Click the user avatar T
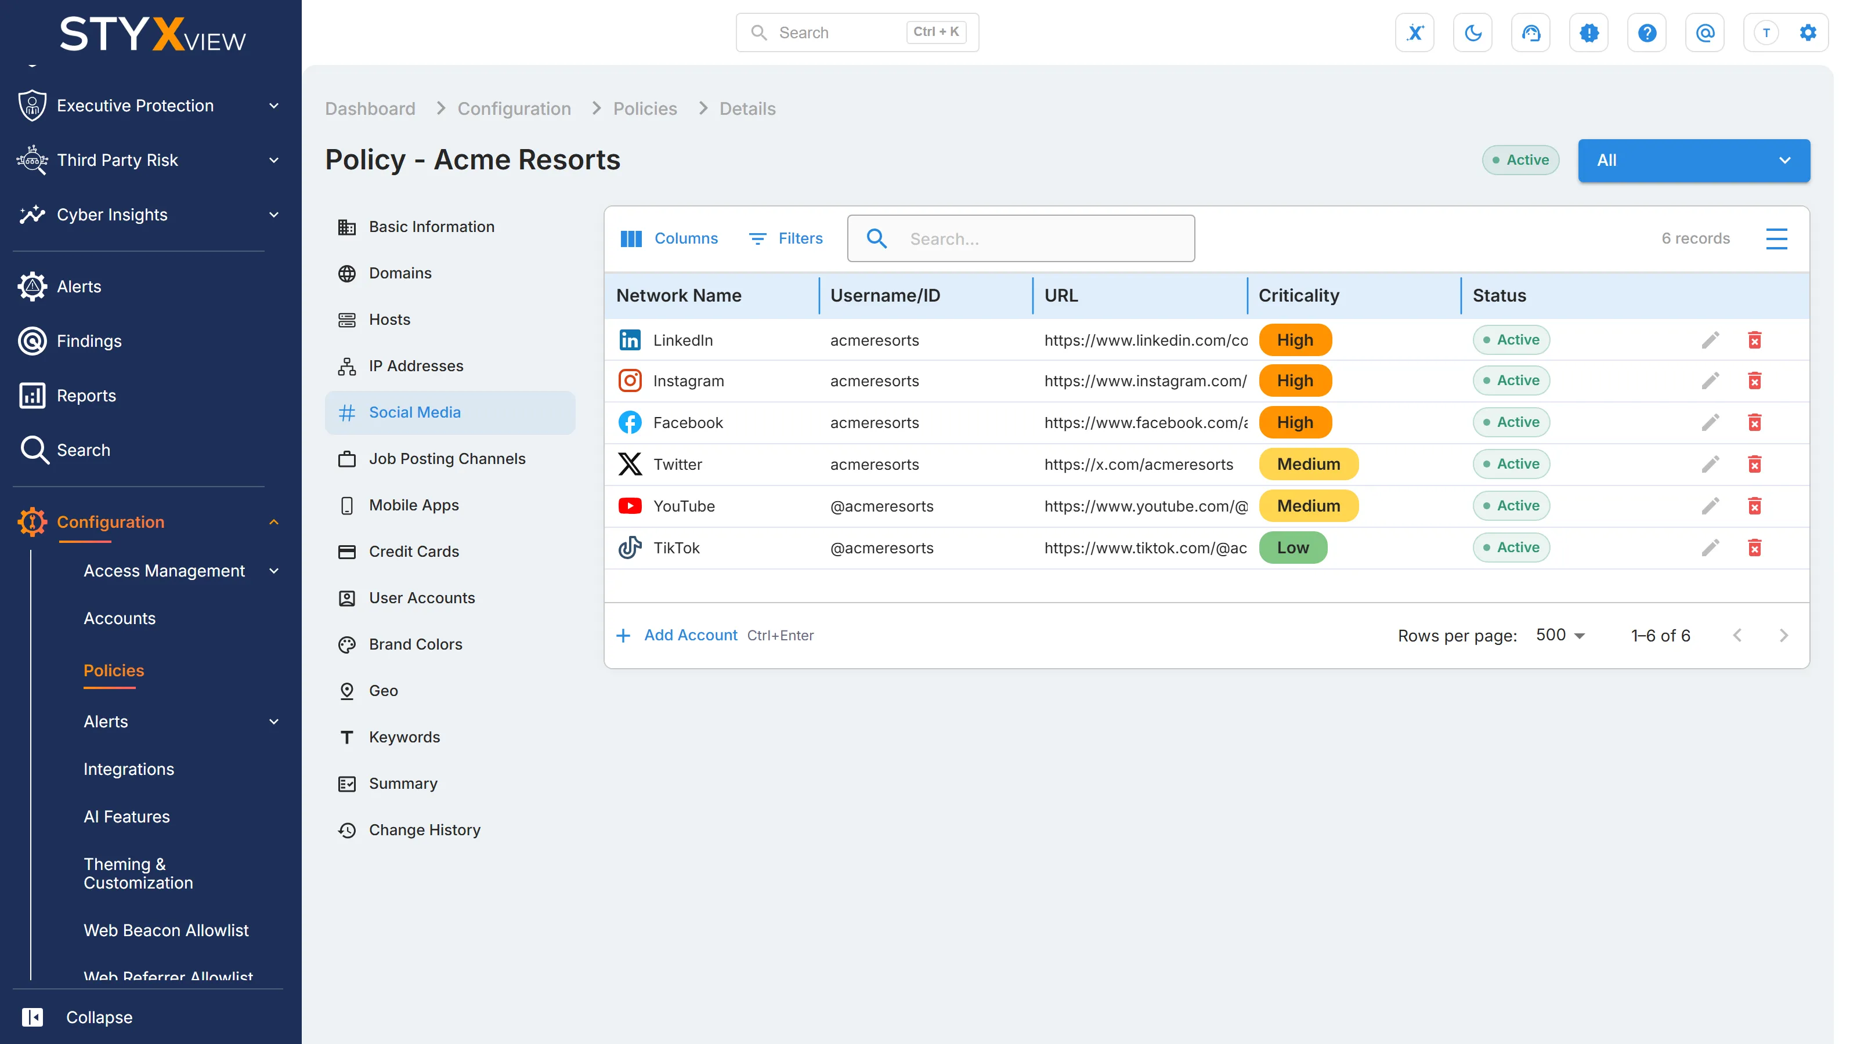The height and width of the screenshot is (1044, 1857). [1765, 32]
